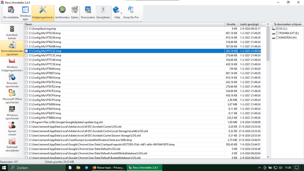The height and width of the screenshot is (171, 304).
Task: Sort by Laatst gewijzigd column header
Action: (x=249, y=24)
